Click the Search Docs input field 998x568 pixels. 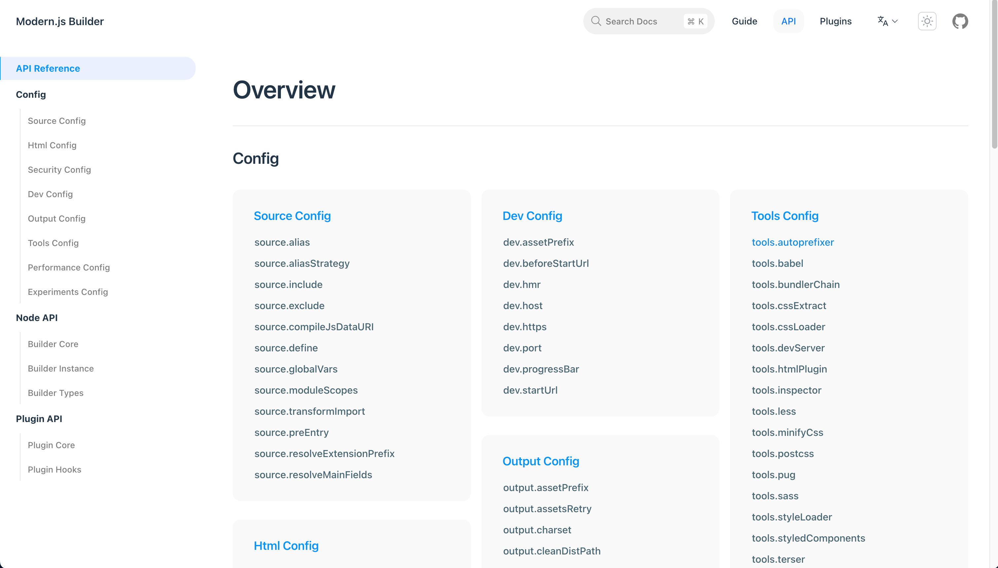pyautogui.click(x=648, y=20)
